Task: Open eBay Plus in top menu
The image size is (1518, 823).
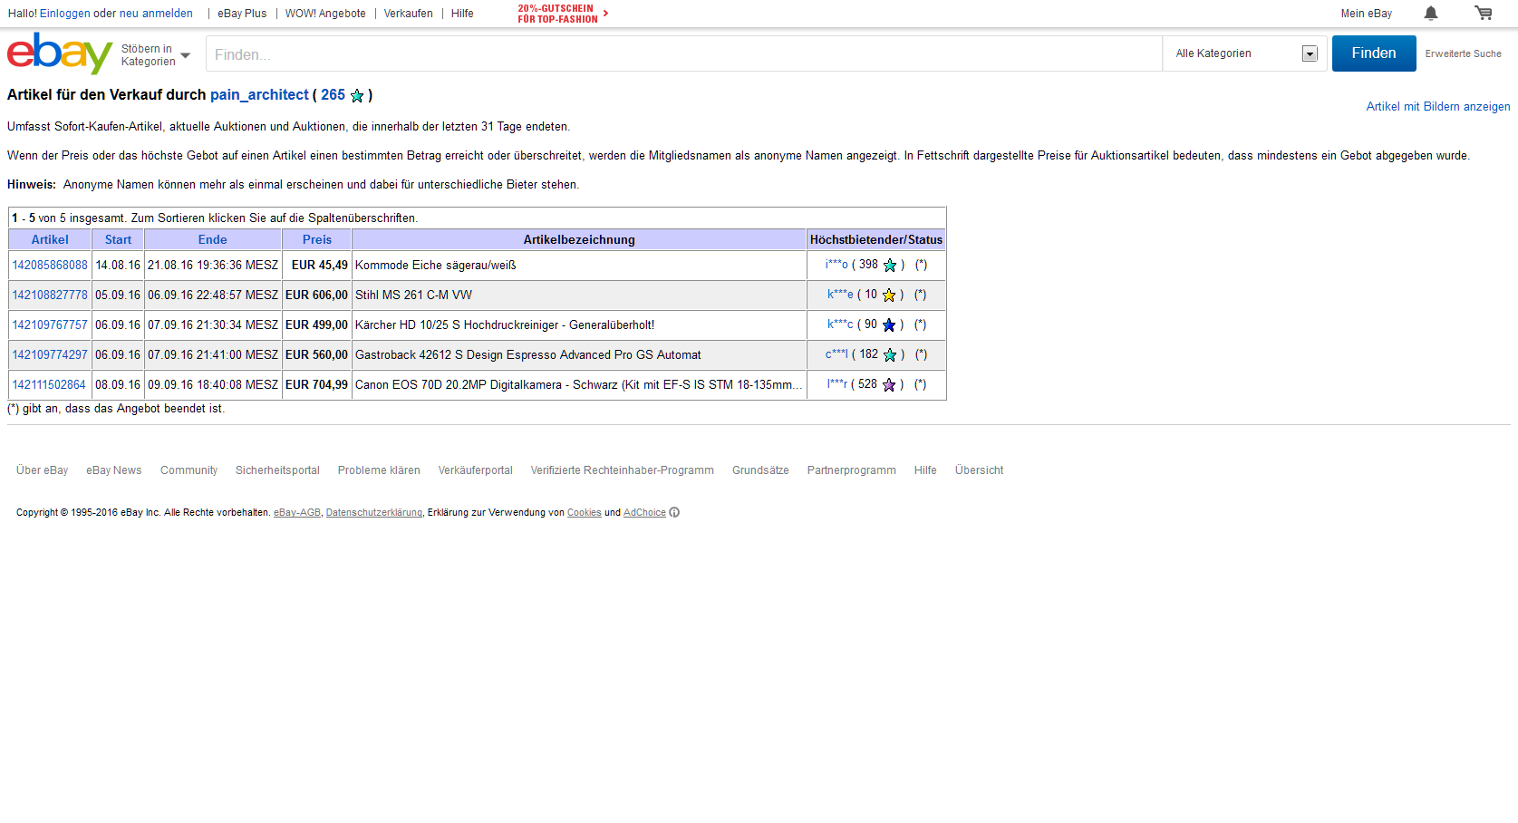Action: (x=242, y=14)
